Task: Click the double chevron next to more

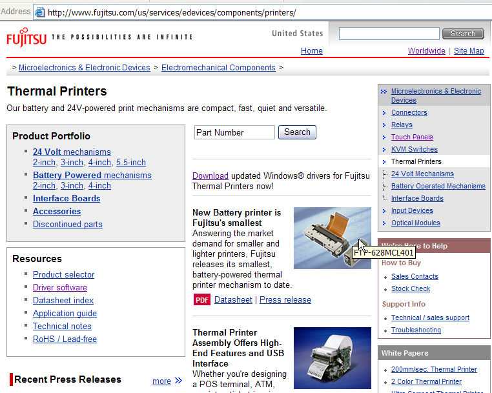Action: tap(179, 381)
